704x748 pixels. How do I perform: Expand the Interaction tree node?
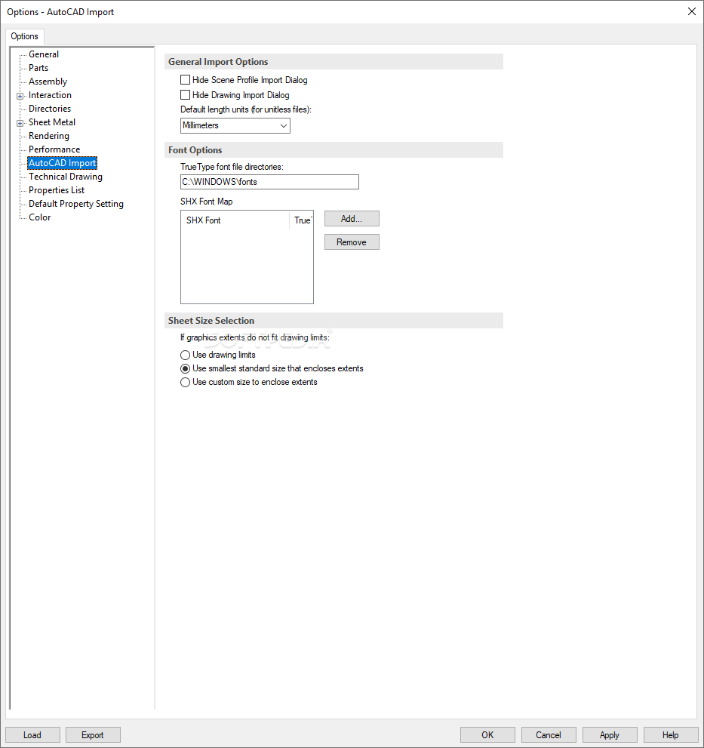tap(20, 96)
